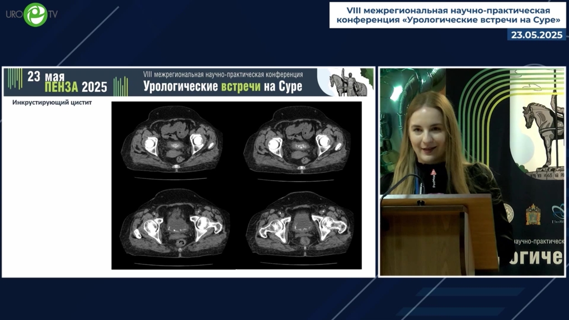The width and height of the screenshot is (569, 320).
Task: Click green bars icon right of "2025"
Action: 120,86
